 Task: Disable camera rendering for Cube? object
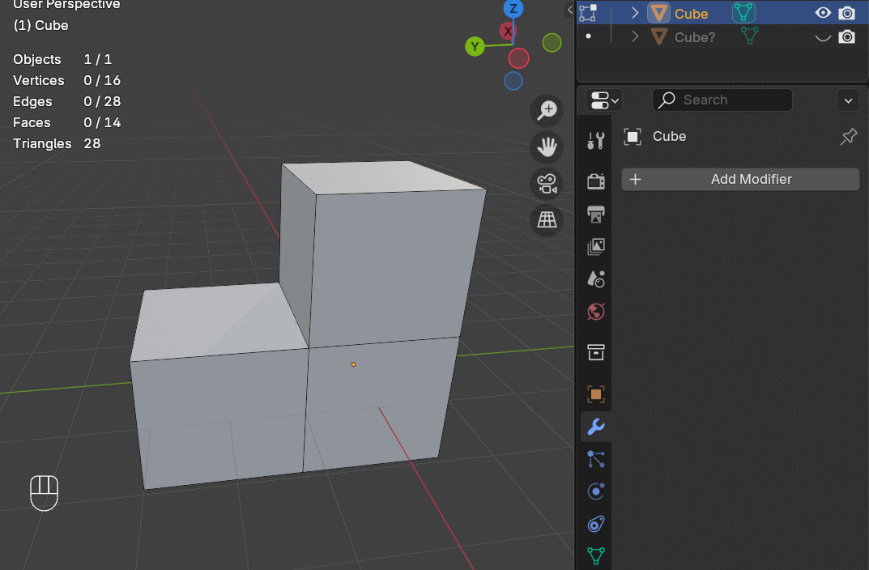click(x=847, y=36)
